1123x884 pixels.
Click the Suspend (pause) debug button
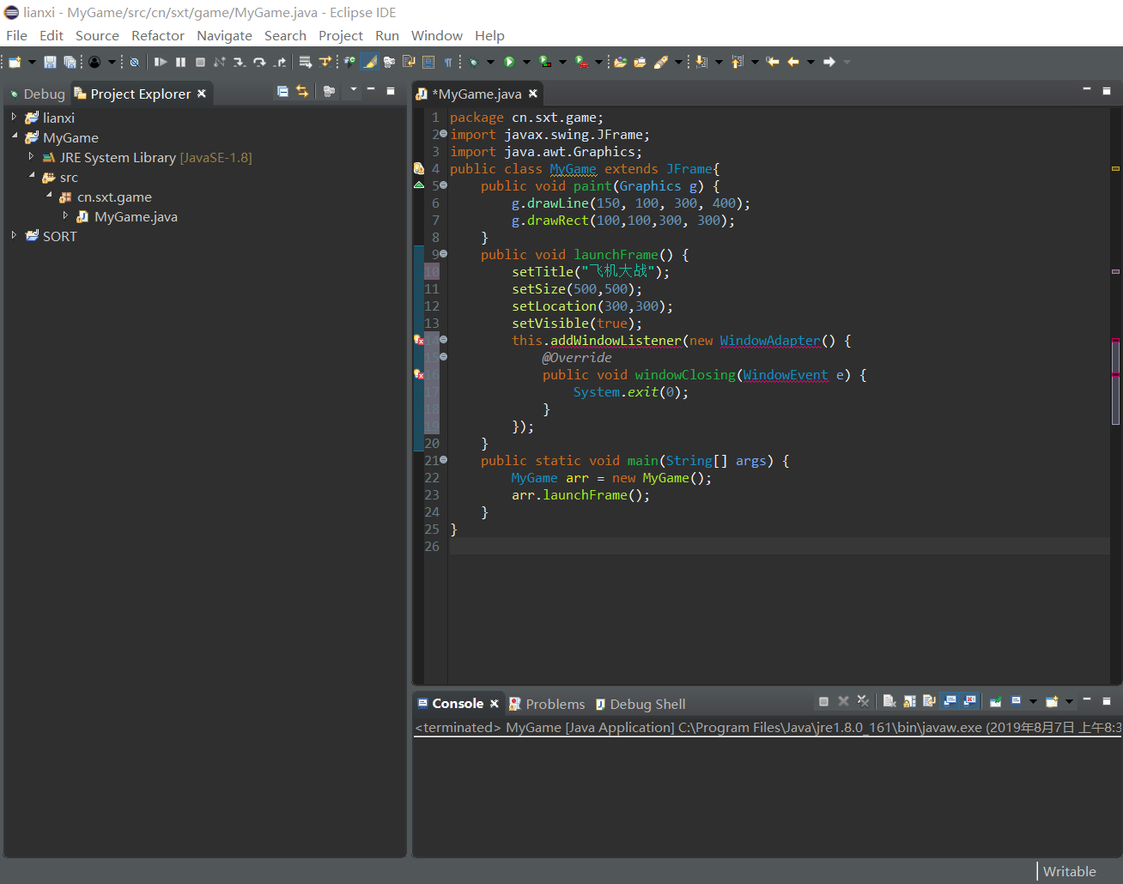(x=180, y=62)
